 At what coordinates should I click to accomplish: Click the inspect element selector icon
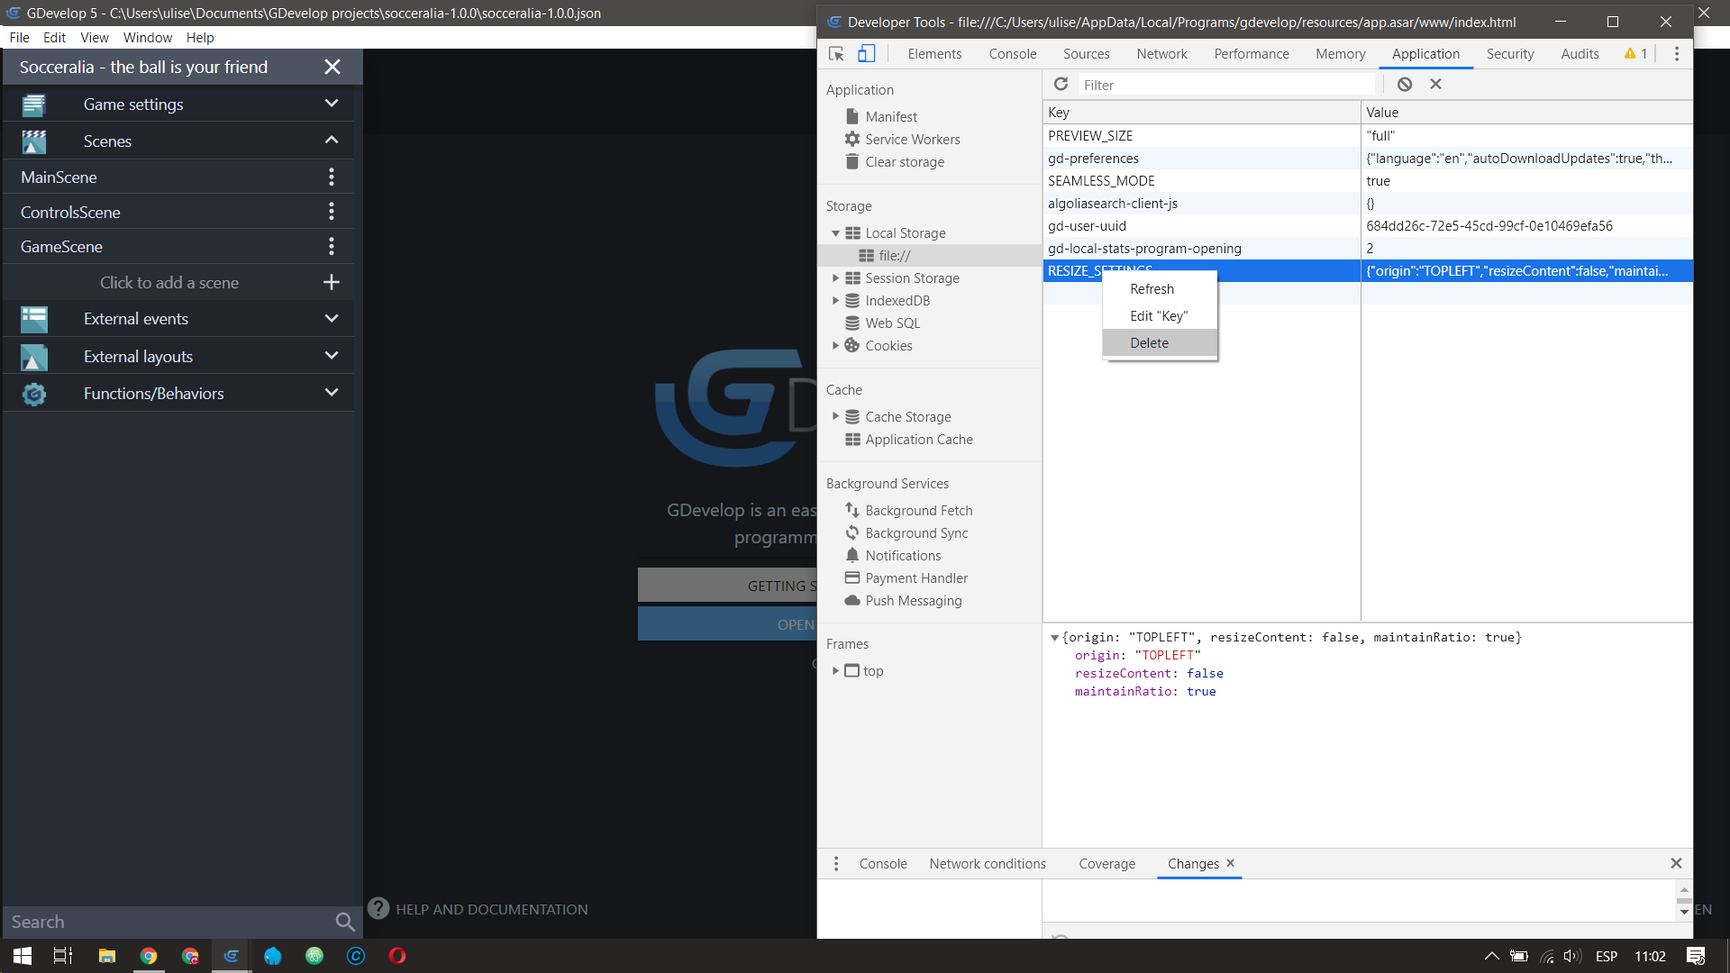pyautogui.click(x=836, y=54)
